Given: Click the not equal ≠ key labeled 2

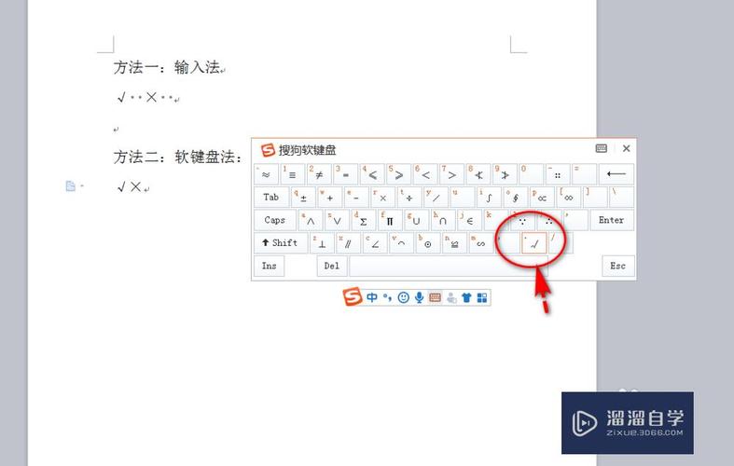Looking at the screenshot, I should (x=320, y=174).
